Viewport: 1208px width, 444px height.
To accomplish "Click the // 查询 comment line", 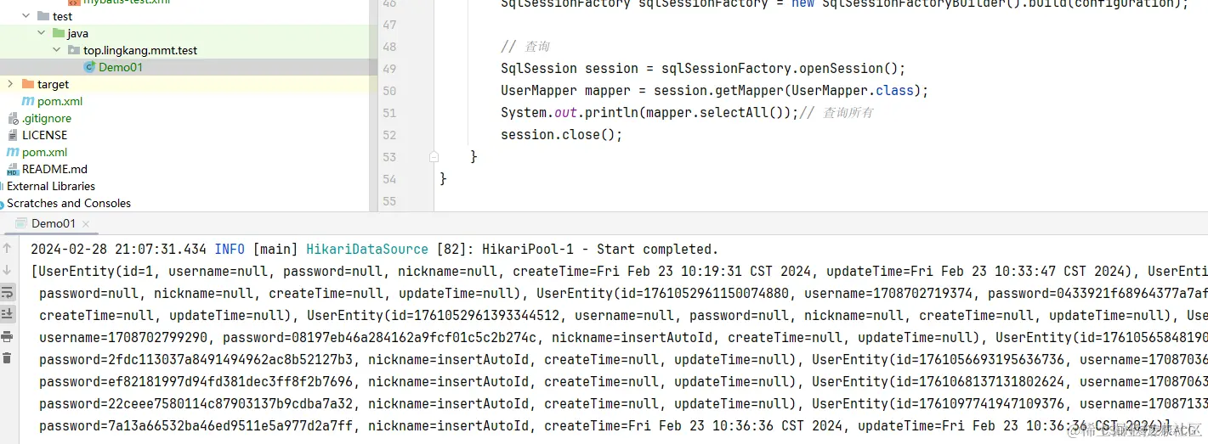I will pos(525,47).
